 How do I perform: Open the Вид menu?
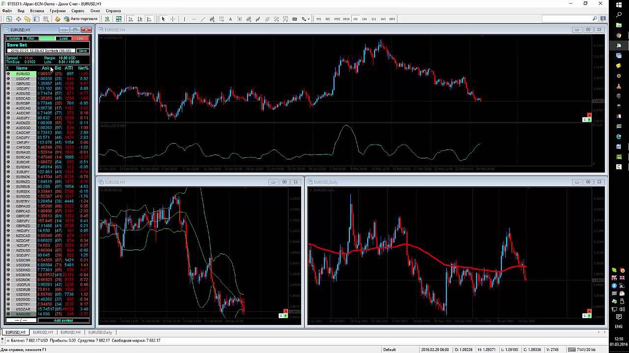[21, 11]
